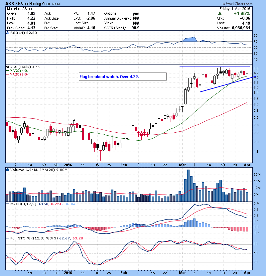Click the Chg value +0.06

coord(245,18)
